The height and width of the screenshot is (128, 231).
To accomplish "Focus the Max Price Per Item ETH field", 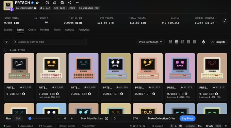I will tap(125, 118).
